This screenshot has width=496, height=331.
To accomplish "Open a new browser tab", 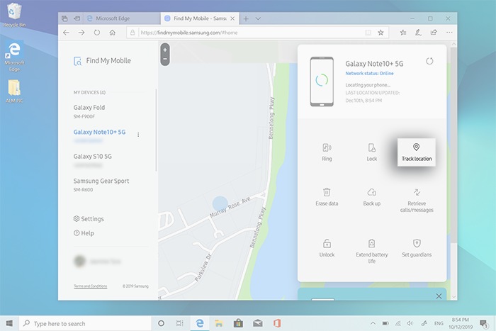I will tap(246, 18).
